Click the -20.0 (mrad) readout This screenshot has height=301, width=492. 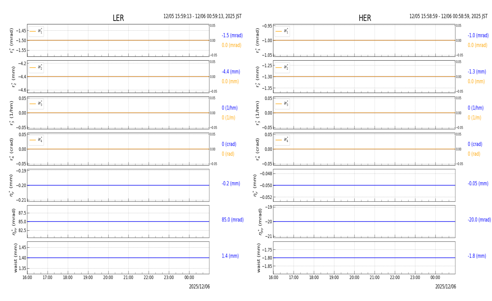[x=479, y=220]
